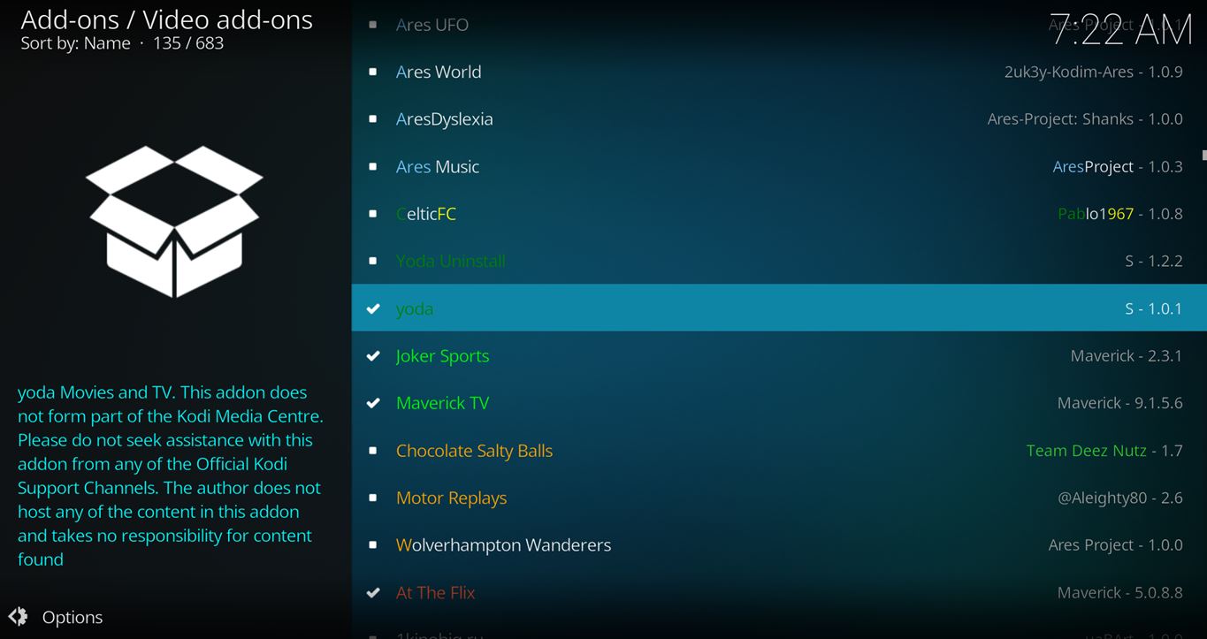
Task: Click the checkmark next to Maverick TV
Action: [x=373, y=403]
